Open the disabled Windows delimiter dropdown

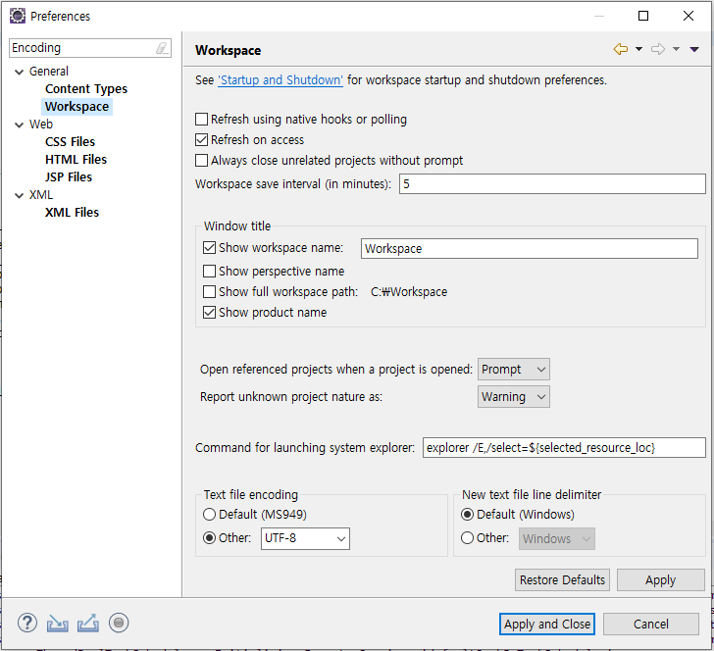click(556, 538)
